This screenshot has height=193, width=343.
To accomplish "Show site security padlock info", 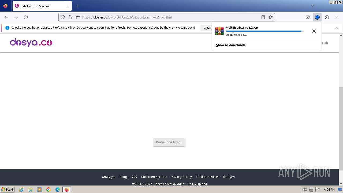I will [x=70, y=17].
